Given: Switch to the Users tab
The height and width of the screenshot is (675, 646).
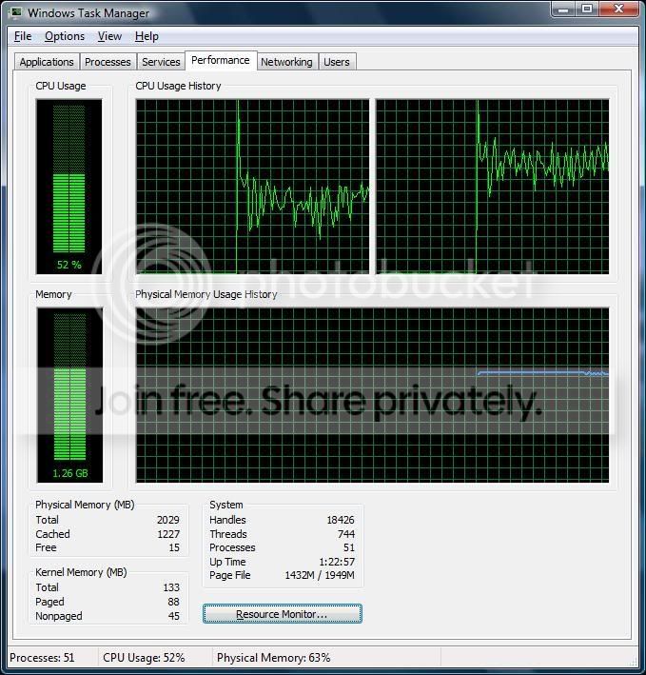Looking at the screenshot, I should [337, 62].
